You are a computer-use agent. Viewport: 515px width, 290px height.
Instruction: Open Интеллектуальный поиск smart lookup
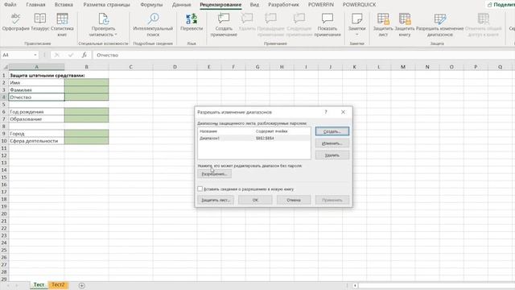153,25
